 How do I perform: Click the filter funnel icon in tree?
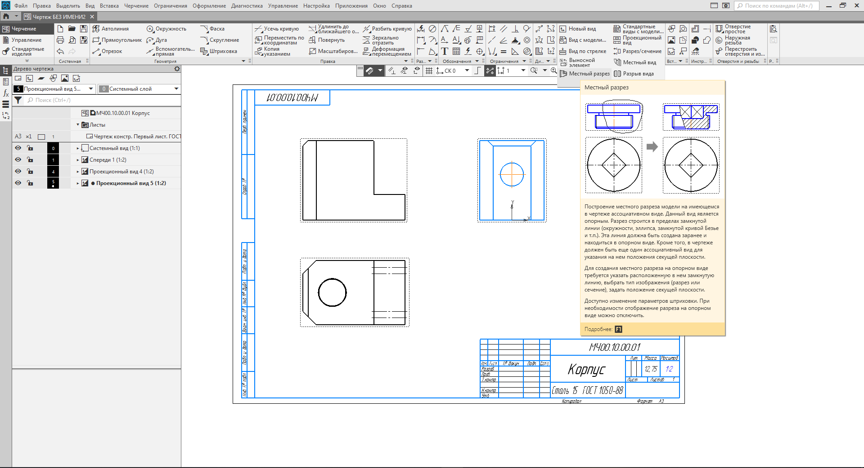click(x=18, y=100)
